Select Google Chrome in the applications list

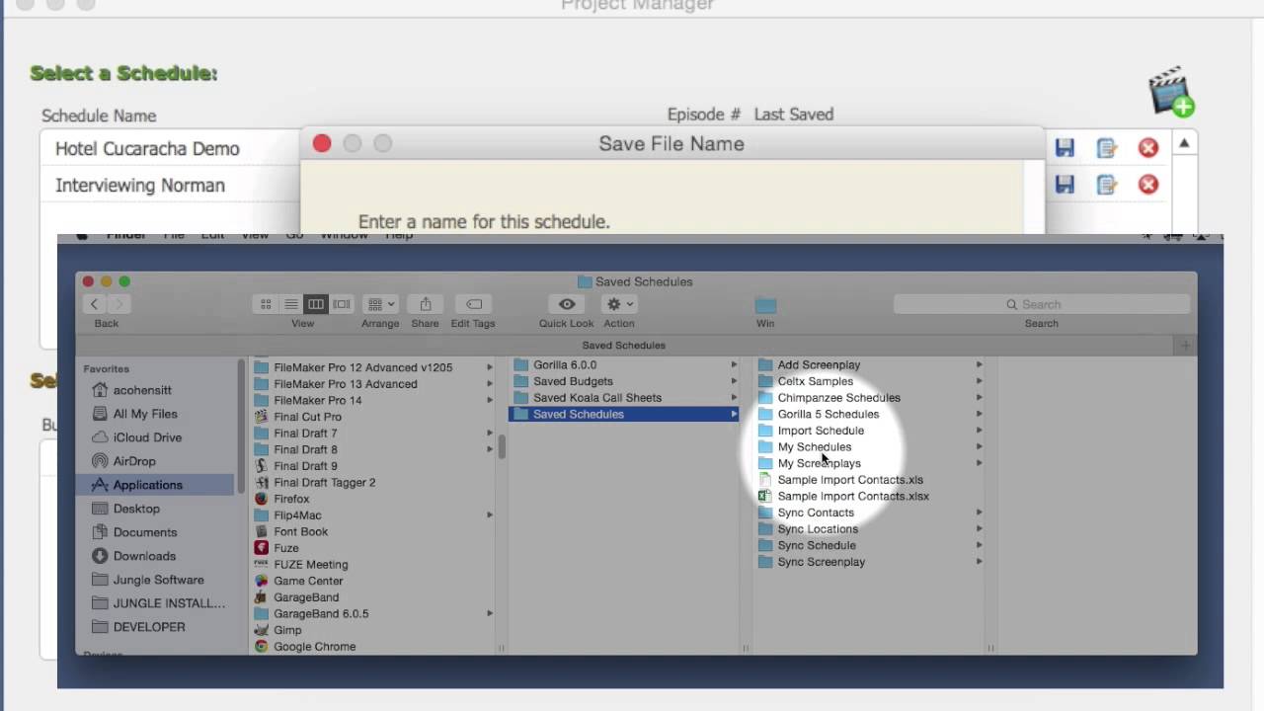point(314,647)
